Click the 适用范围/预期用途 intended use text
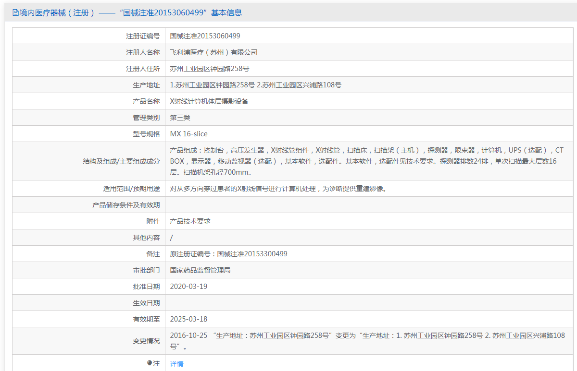577x371 pixels. tap(278, 189)
